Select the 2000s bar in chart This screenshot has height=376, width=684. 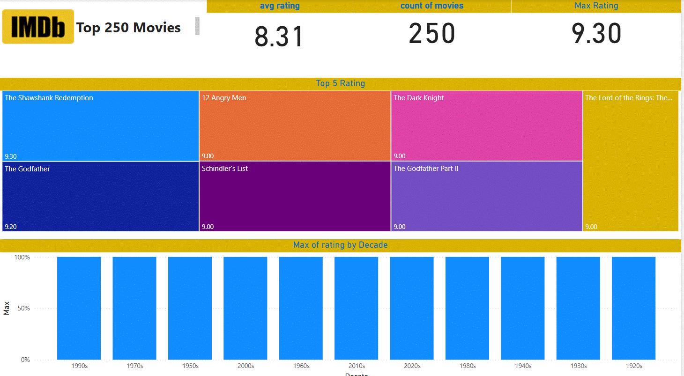[245, 308]
